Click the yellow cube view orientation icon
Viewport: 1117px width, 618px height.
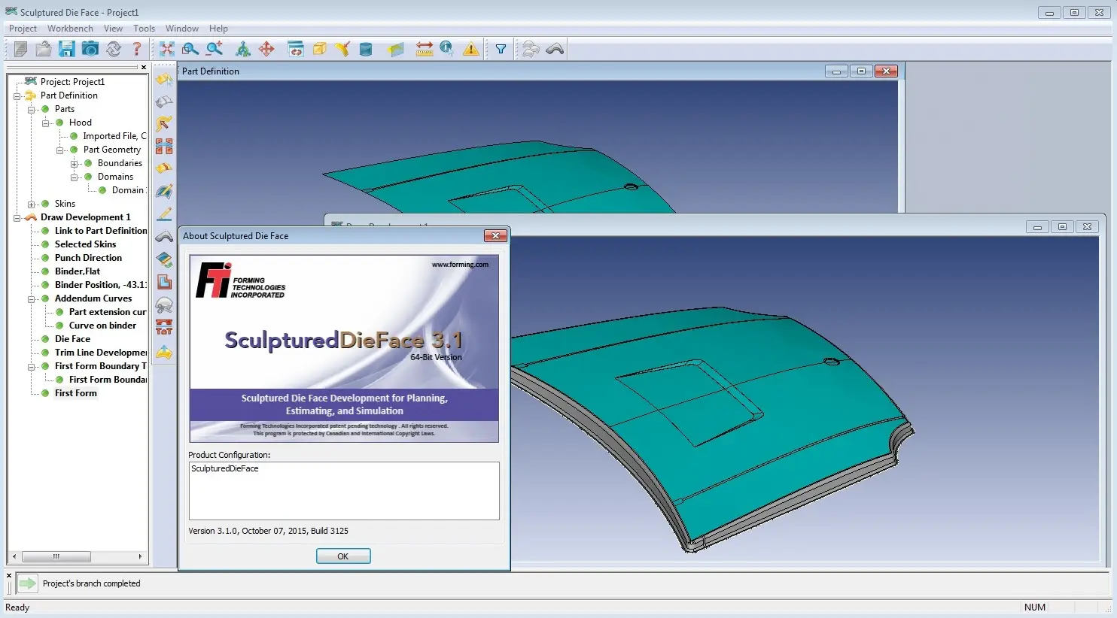[x=319, y=49]
